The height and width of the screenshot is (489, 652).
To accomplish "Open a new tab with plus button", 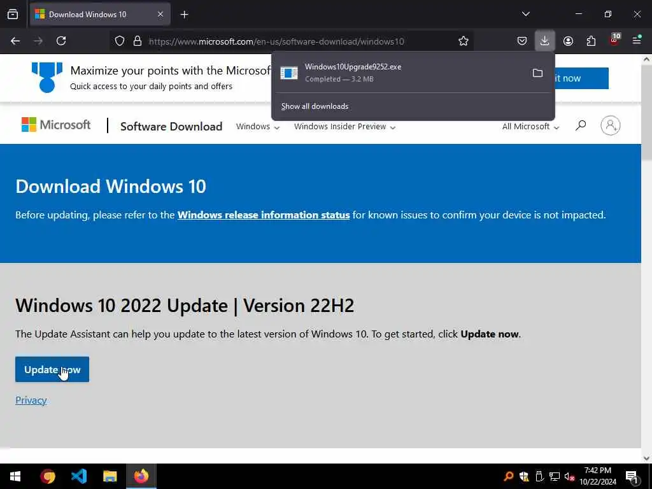I will pos(184,15).
